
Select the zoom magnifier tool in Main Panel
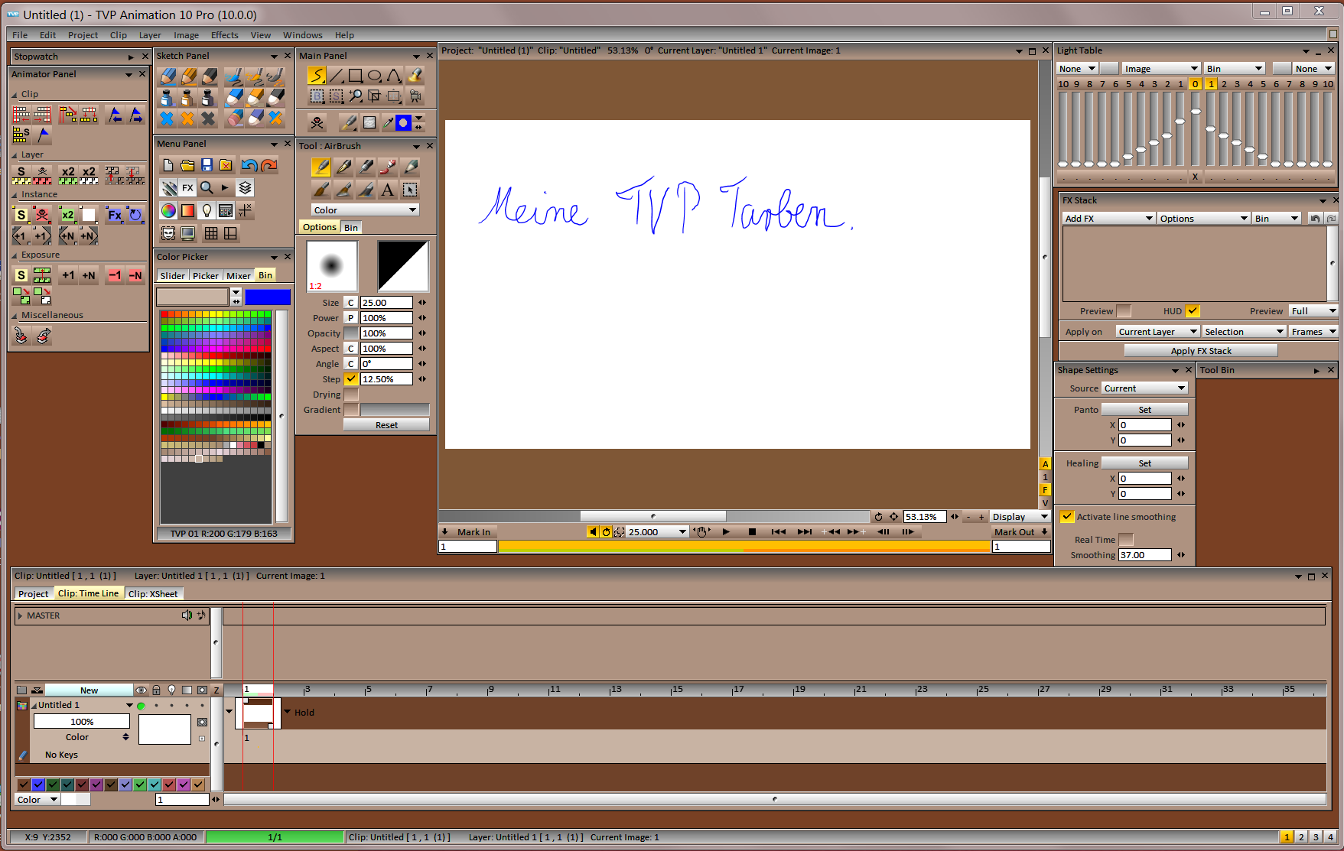click(356, 96)
